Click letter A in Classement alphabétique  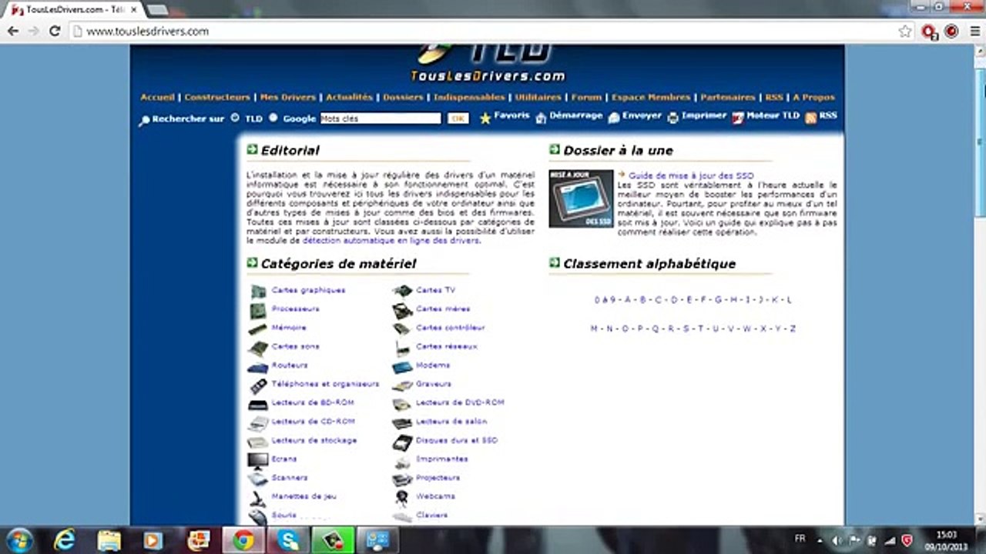[628, 300]
